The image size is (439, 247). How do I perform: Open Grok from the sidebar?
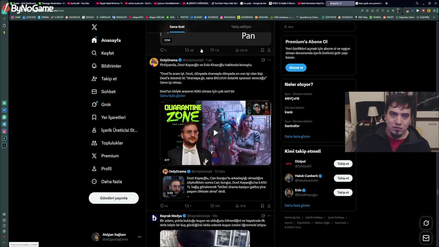tap(101, 104)
